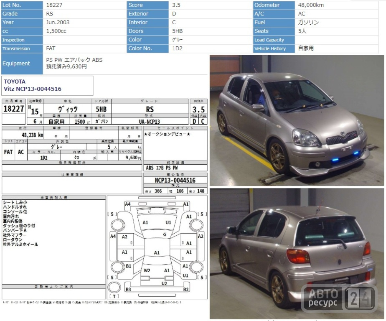386x321 pixels.
Task: Click inspector note シートしみ小
Action: 15,202
